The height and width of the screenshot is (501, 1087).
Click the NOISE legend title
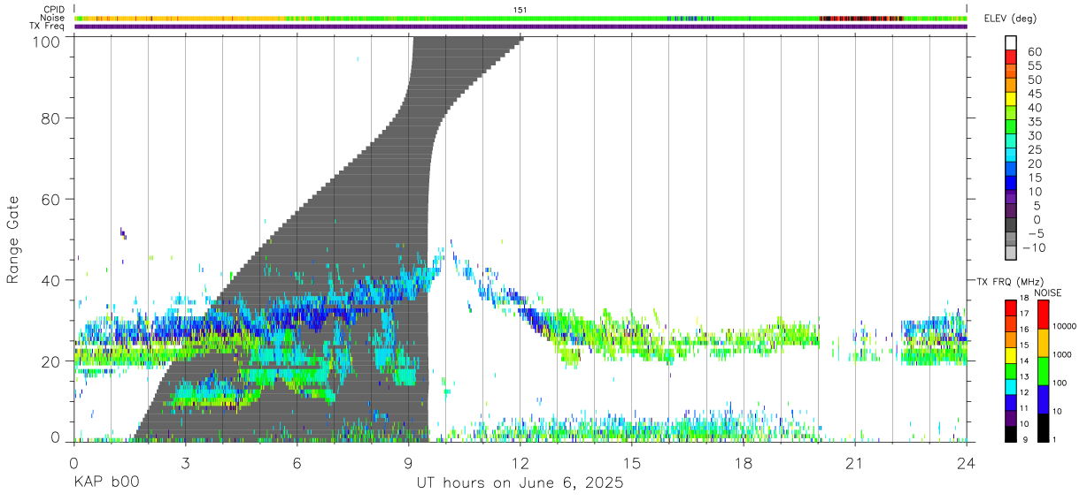point(1047,292)
